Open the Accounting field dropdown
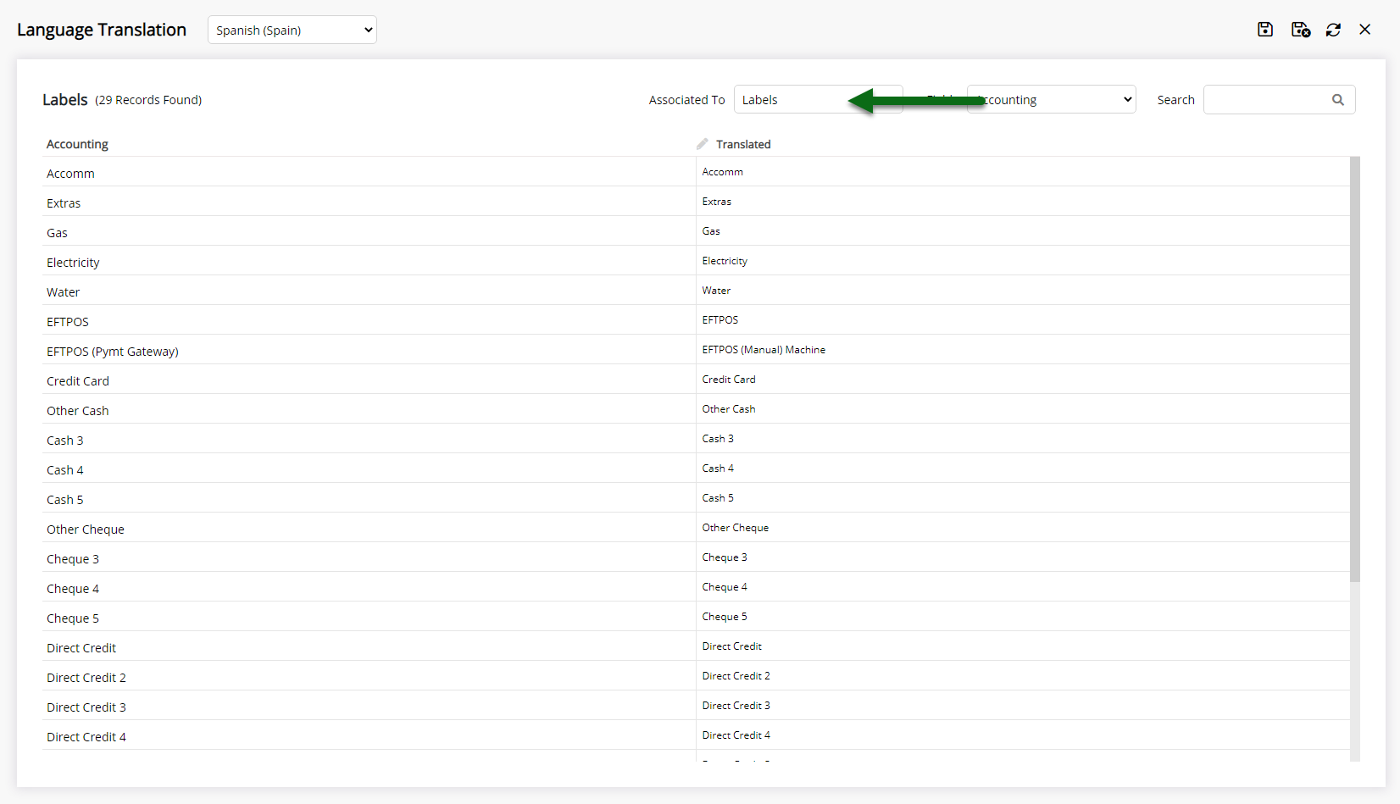This screenshot has height=804, width=1400. click(1051, 100)
